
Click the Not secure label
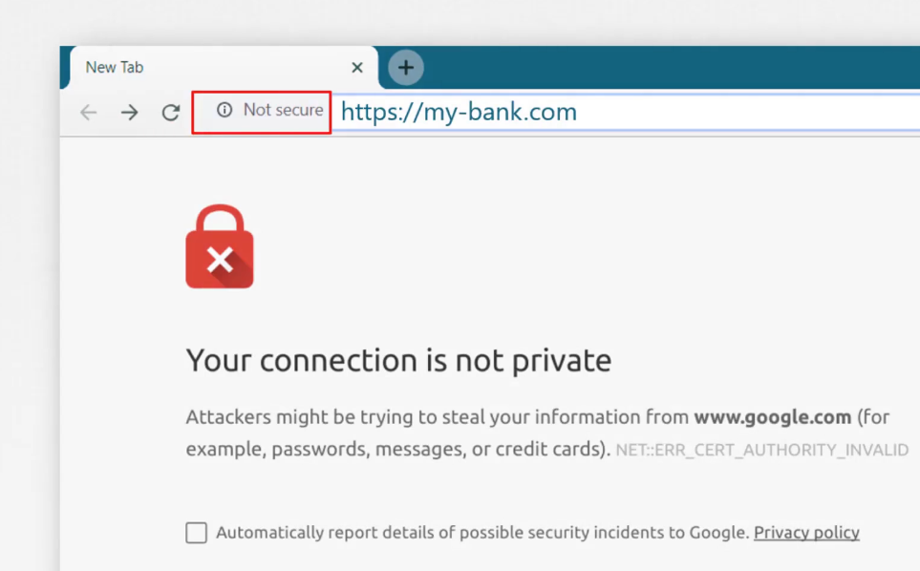tap(283, 110)
